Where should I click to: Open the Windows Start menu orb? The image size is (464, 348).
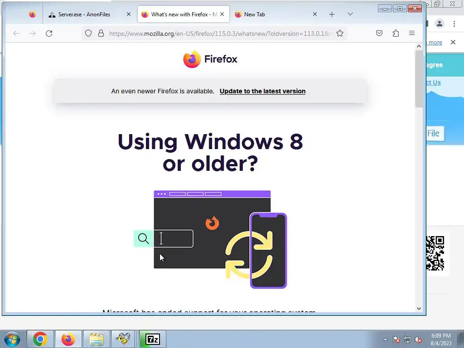pyautogui.click(x=12, y=339)
